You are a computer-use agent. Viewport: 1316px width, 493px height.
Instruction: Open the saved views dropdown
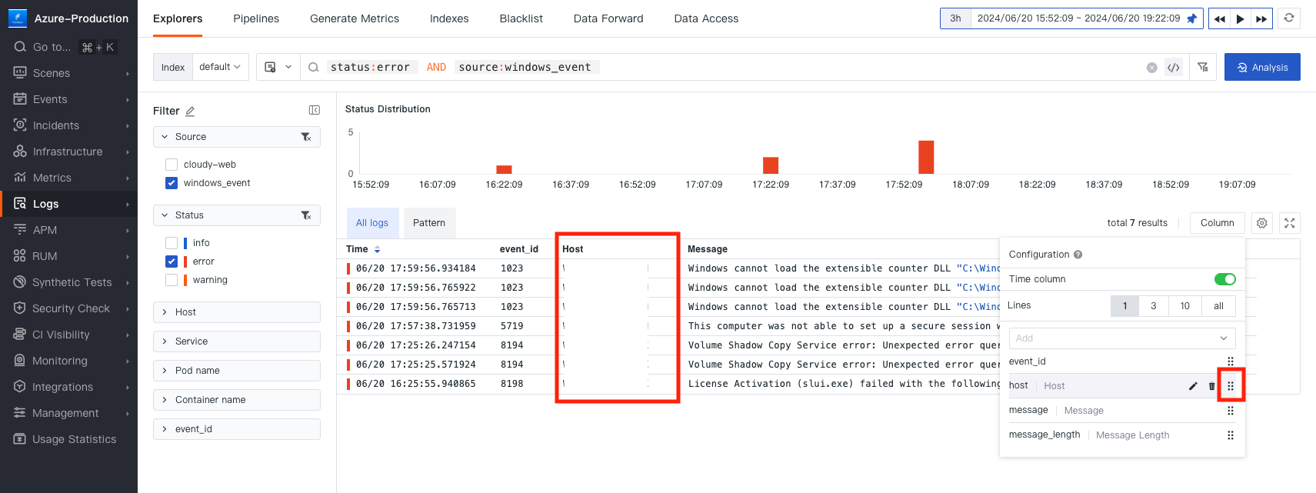click(x=278, y=67)
